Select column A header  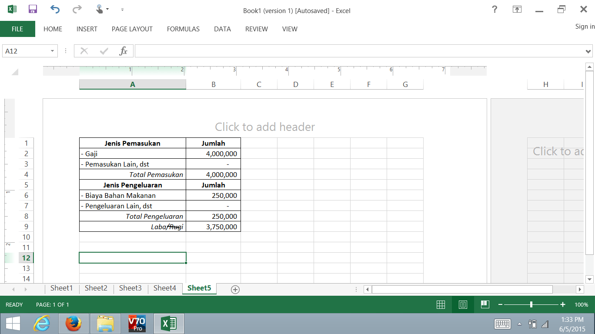coord(133,84)
